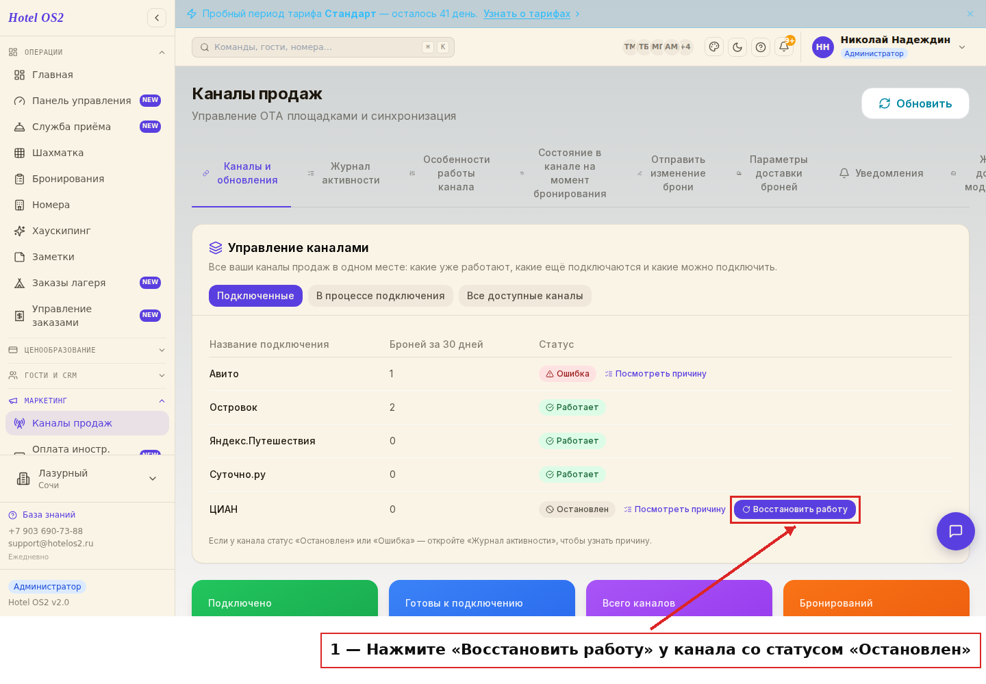
Task: Collapse the sidebar with the chevron button
Action: (157, 18)
